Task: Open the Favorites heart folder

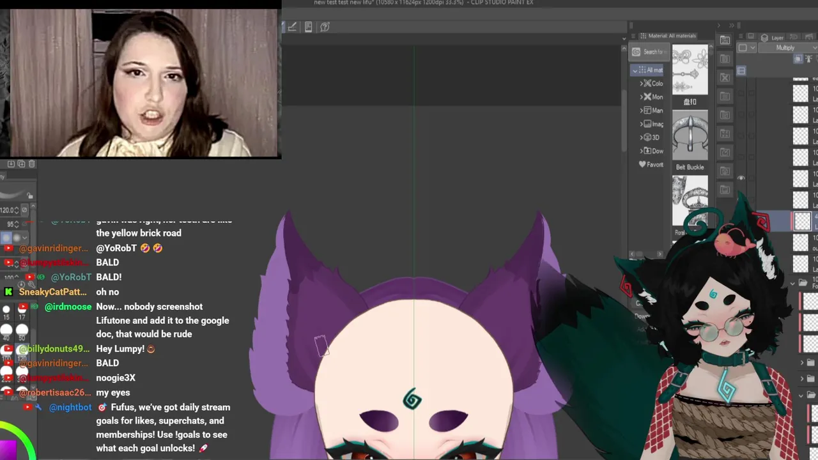Action: coord(651,164)
